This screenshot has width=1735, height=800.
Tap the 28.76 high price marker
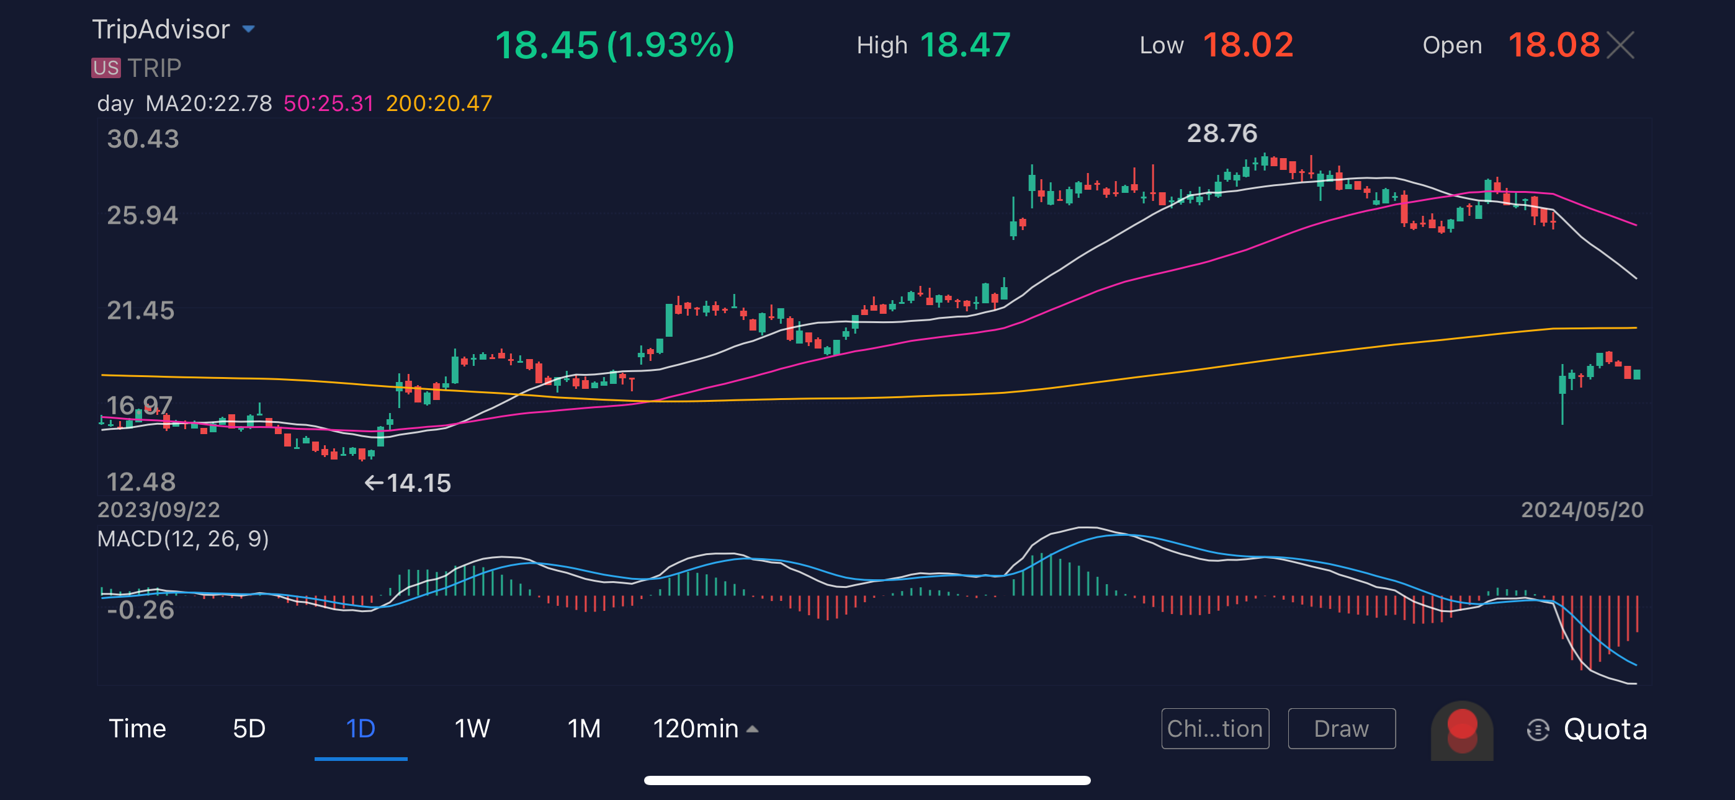tap(1221, 133)
